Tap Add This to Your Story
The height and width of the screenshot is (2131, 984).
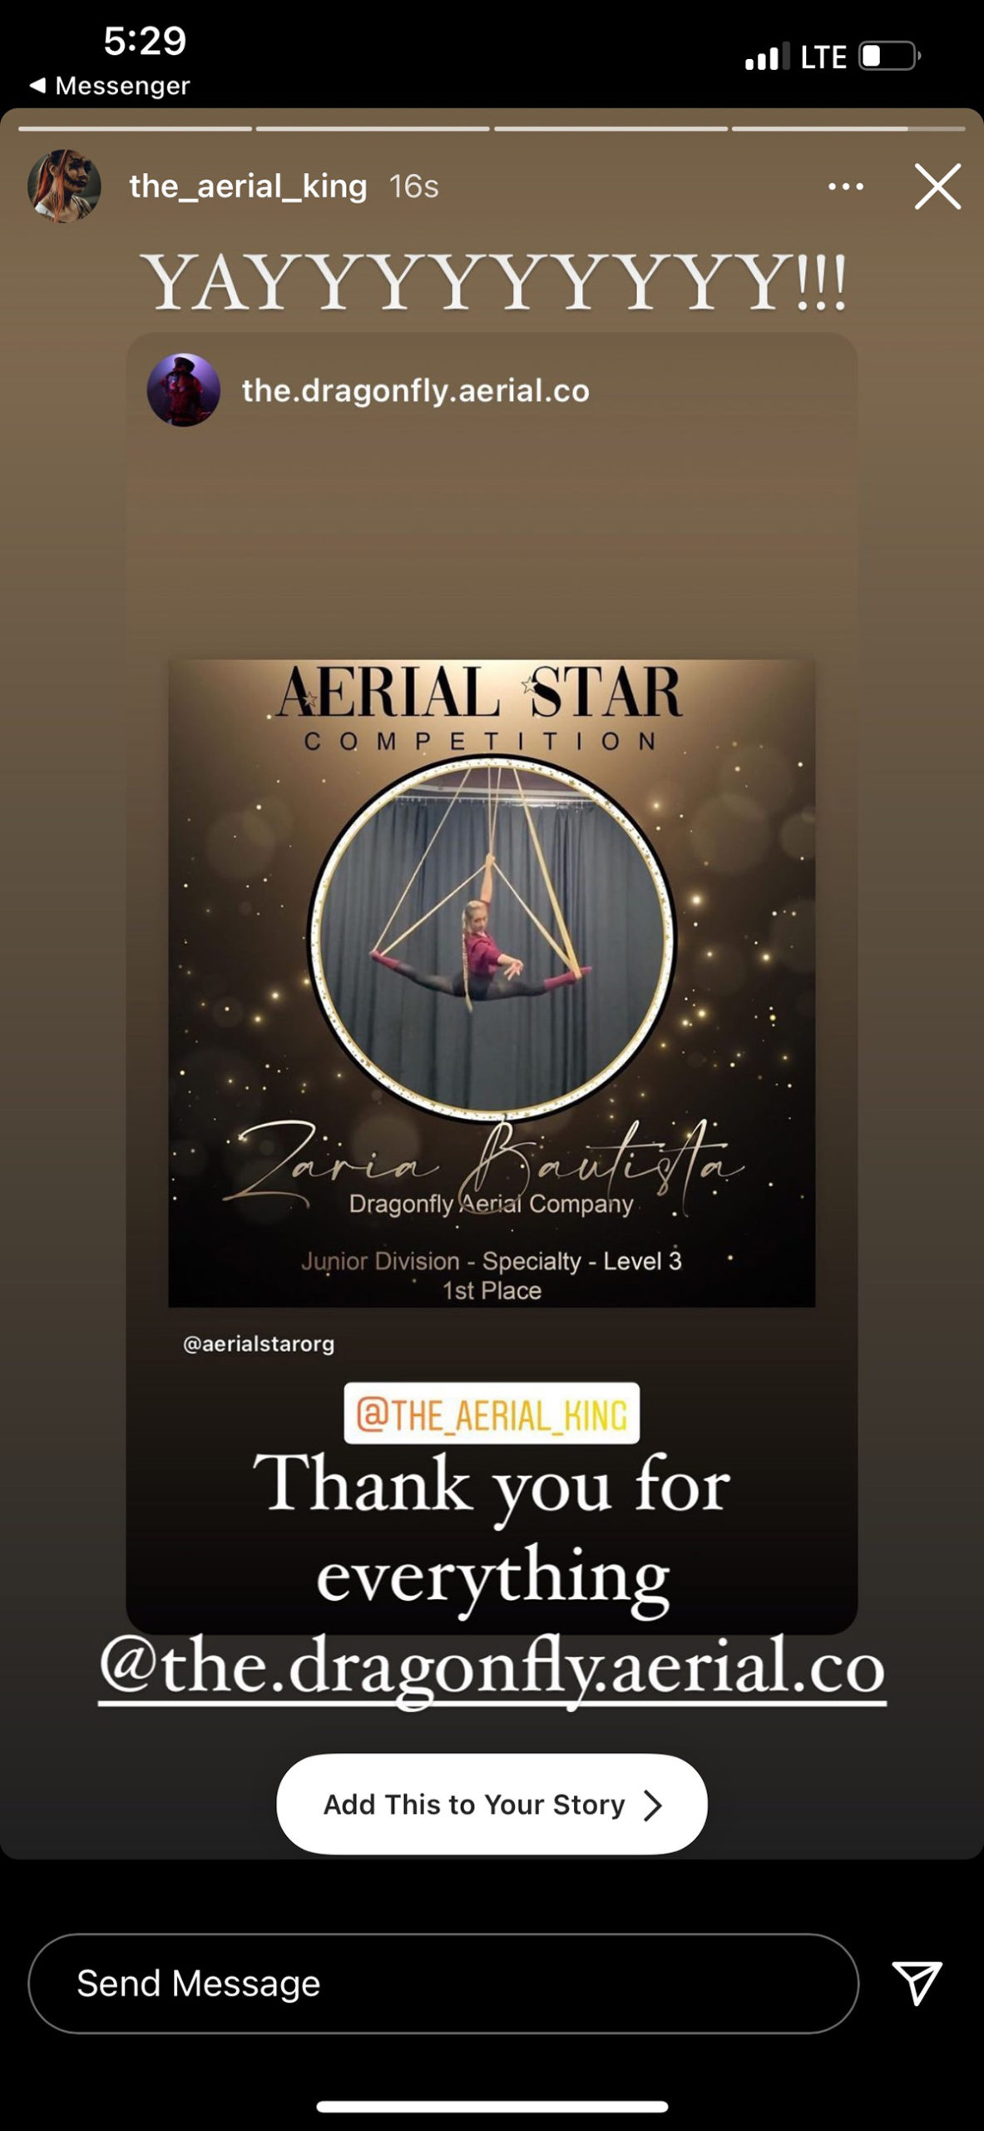click(492, 1805)
